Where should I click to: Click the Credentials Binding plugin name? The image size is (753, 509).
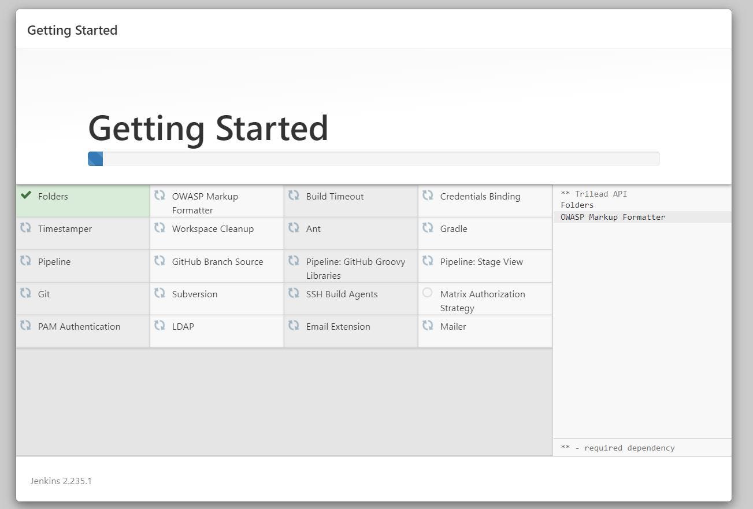point(480,197)
